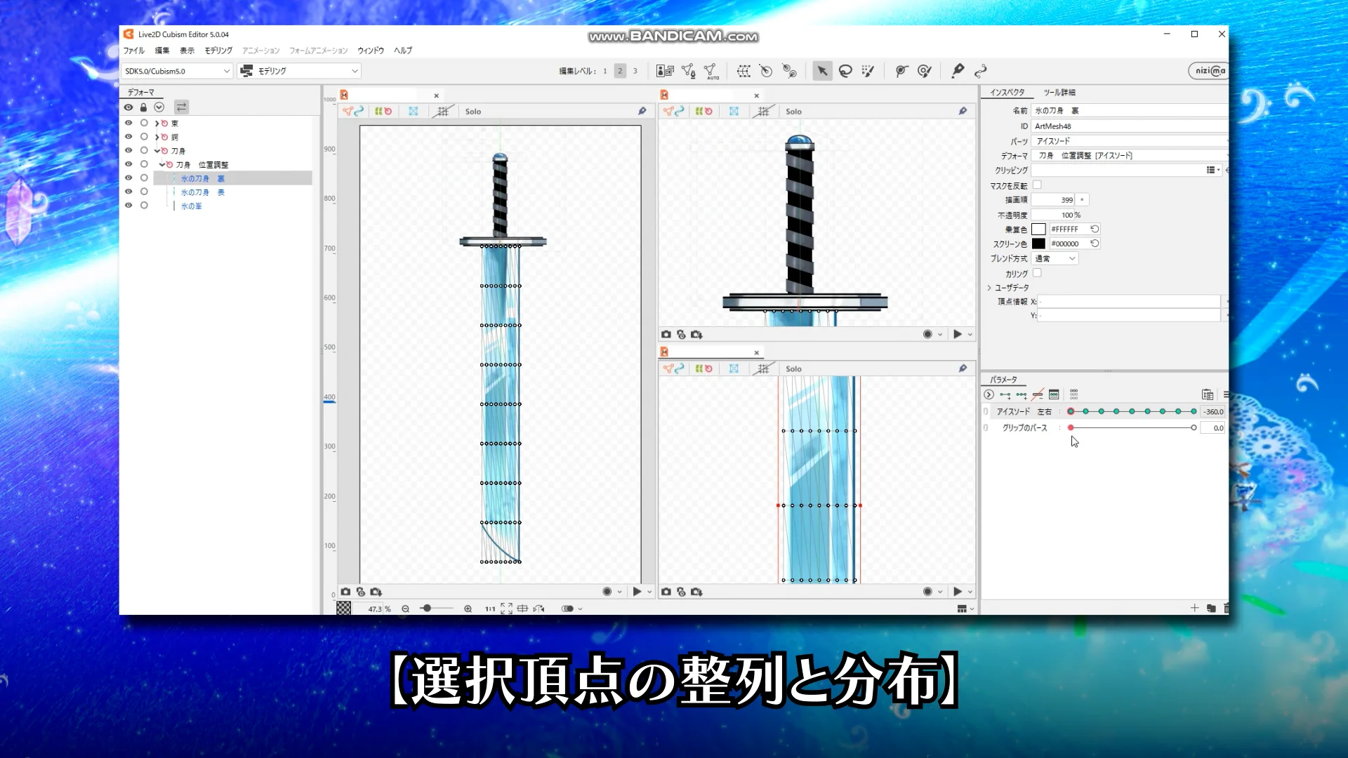The image size is (1348, 758).
Task: Click the automatic mesh generator icon
Action: [x=711, y=71]
